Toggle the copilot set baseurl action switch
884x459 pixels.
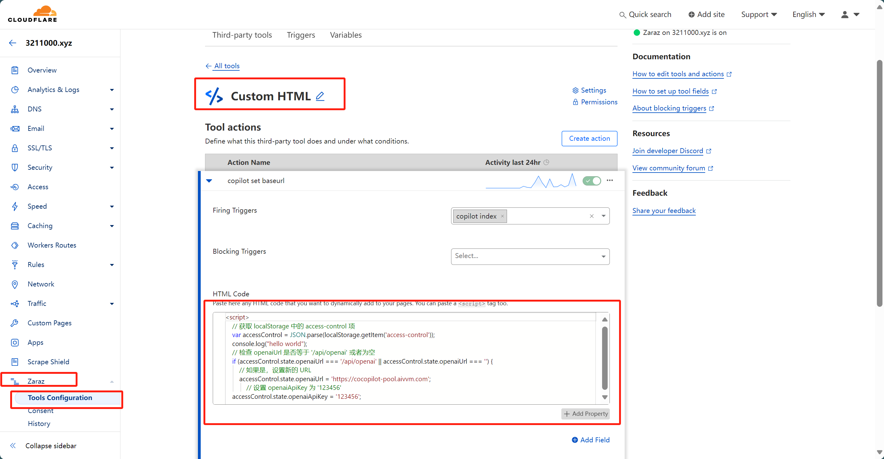tap(592, 181)
